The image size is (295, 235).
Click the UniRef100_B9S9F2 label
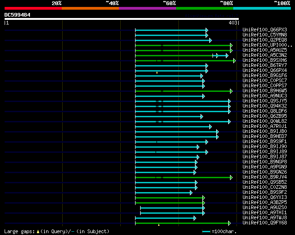[x=265, y=193]
